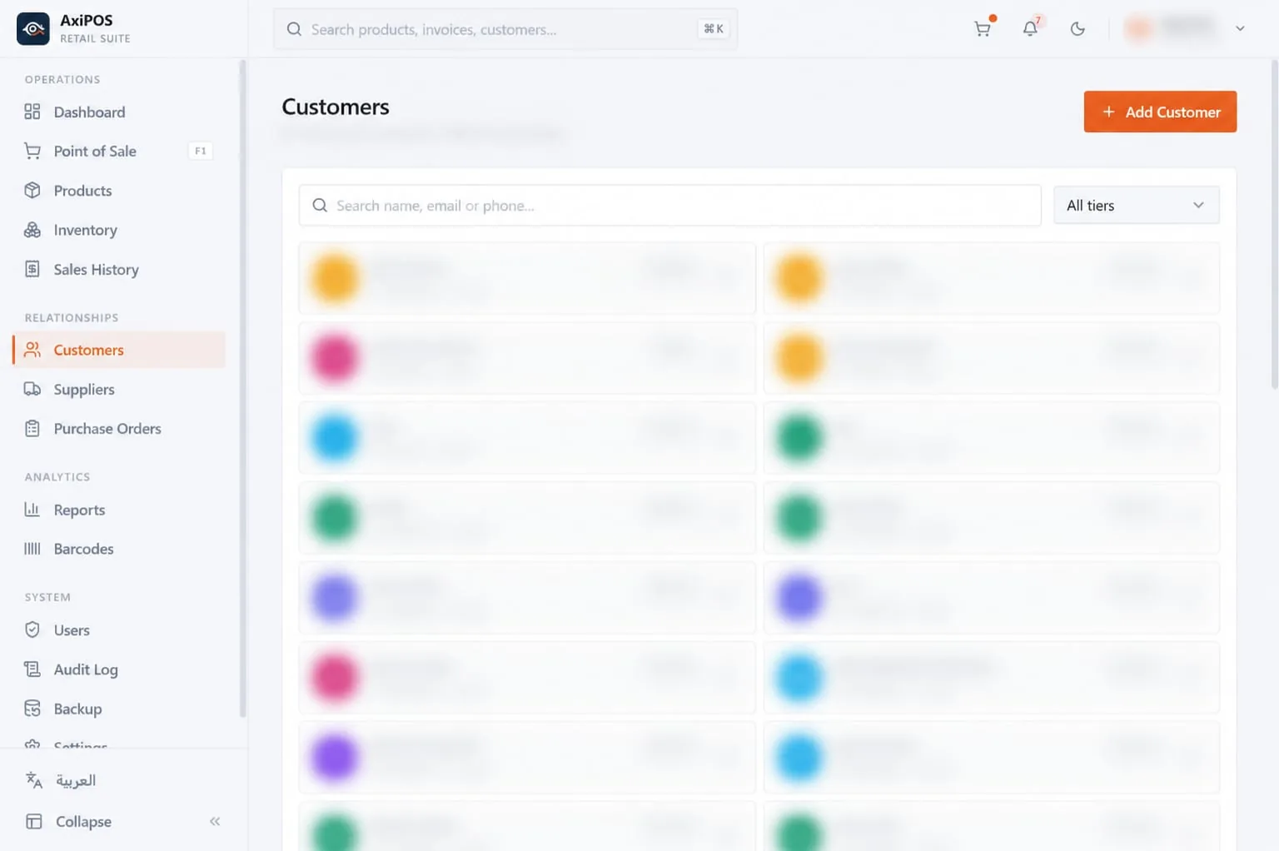Focus the Search name, email or phone field
Viewport: 1279px width, 851px height.
point(670,206)
